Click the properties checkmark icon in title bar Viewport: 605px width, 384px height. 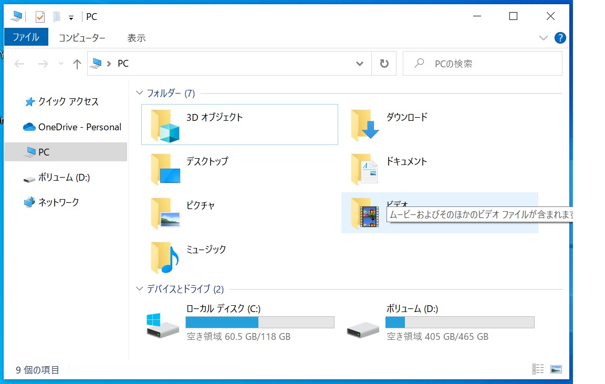(40, 17)
